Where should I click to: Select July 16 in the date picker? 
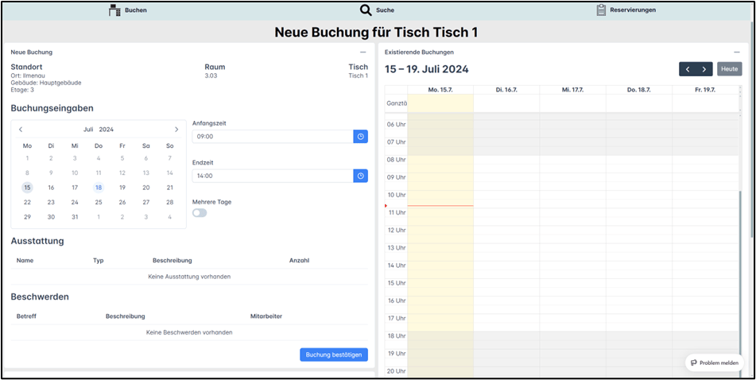(x=51, y=188)
